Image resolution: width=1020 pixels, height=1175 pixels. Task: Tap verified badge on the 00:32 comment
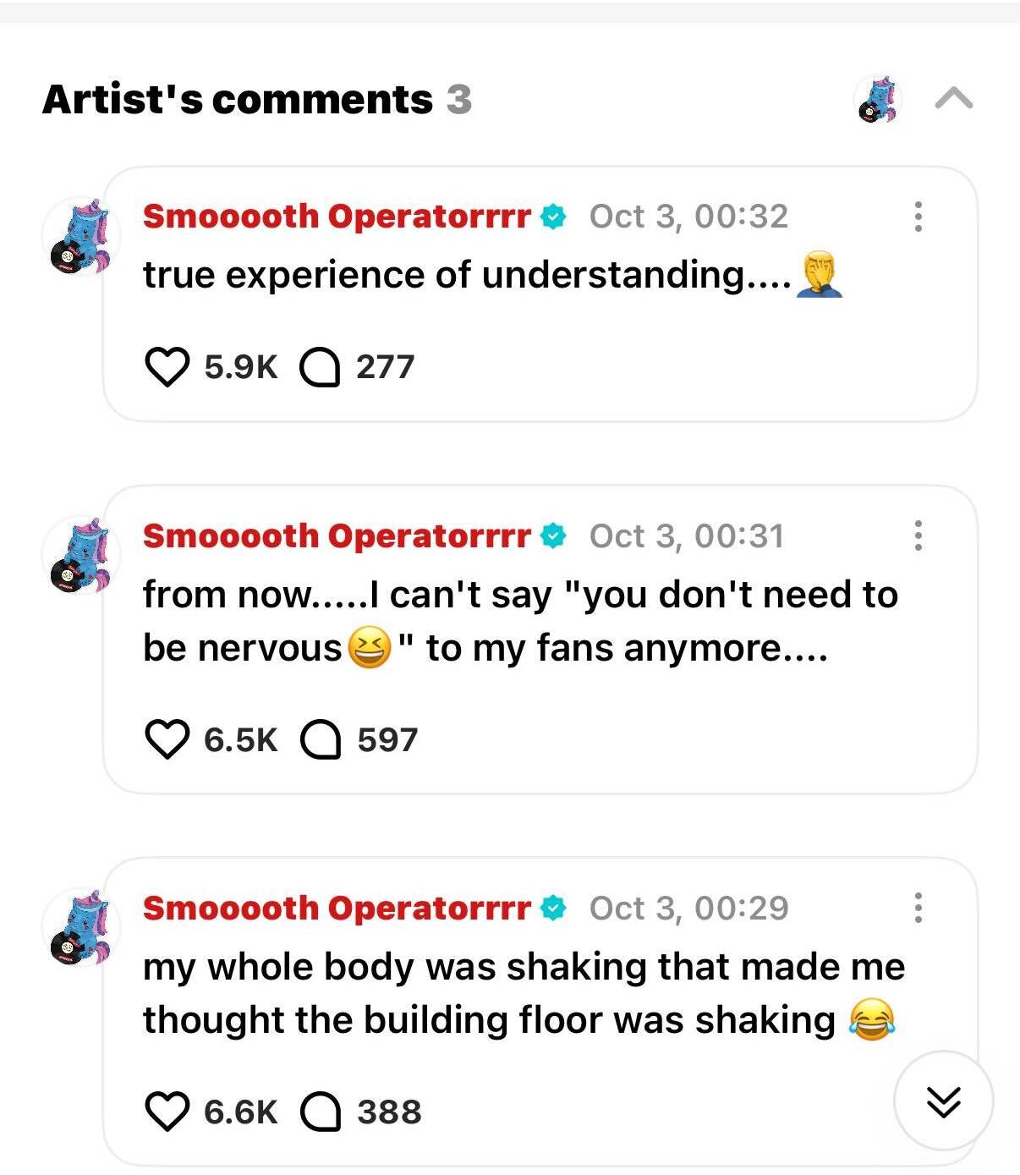click(x=553, y=217)
